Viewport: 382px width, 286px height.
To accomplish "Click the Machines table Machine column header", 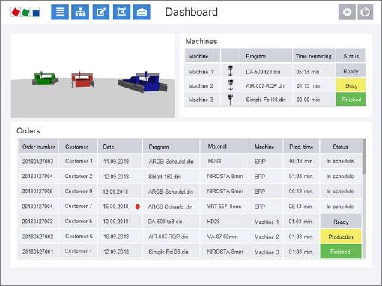I will [202, 56].
